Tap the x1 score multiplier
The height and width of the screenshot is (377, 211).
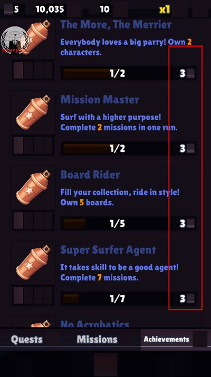(165, 10)
